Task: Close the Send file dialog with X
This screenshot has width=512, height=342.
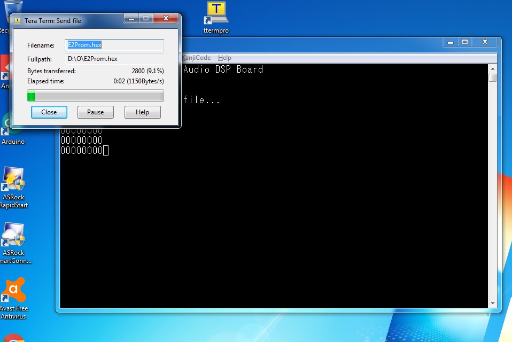Action: (x=166, y=18)
